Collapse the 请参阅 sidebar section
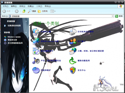This screenshot has width=125, height=93. click(26, 32)
